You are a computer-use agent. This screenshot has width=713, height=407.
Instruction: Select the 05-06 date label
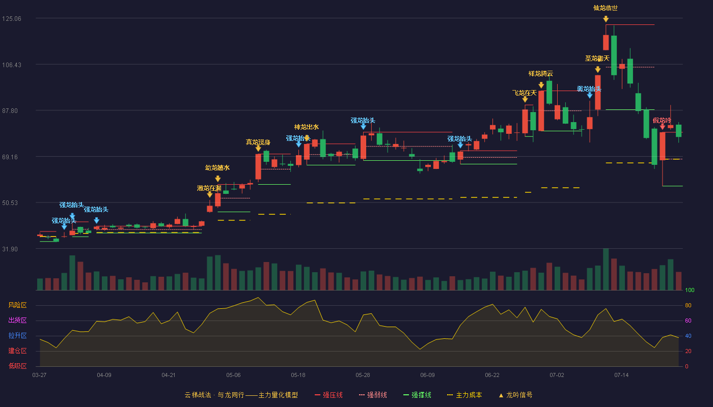click(233, 375)
